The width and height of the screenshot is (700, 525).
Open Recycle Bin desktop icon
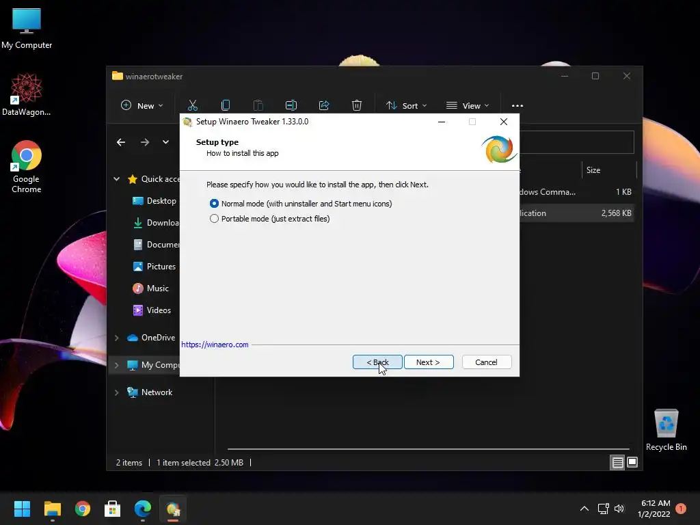666,430
